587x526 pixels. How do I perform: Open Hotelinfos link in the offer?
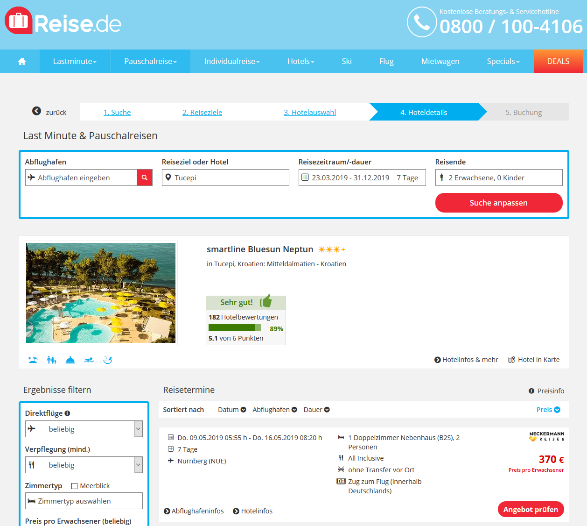pyautogui.click(x=257, y=511)
